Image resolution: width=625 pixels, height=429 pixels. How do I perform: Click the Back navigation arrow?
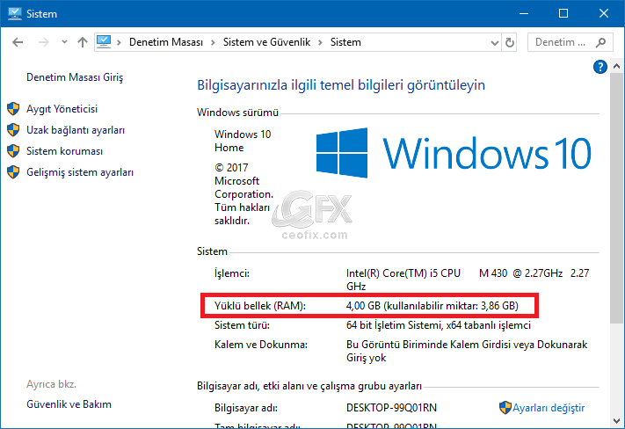click(18, 42)
